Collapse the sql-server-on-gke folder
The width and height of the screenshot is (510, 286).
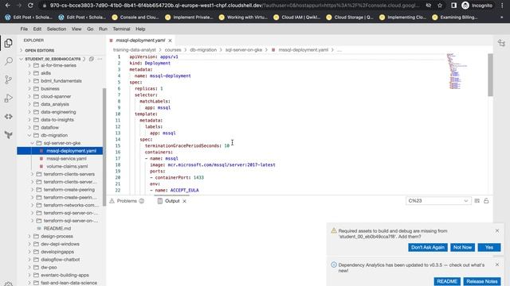coord(62,143)
